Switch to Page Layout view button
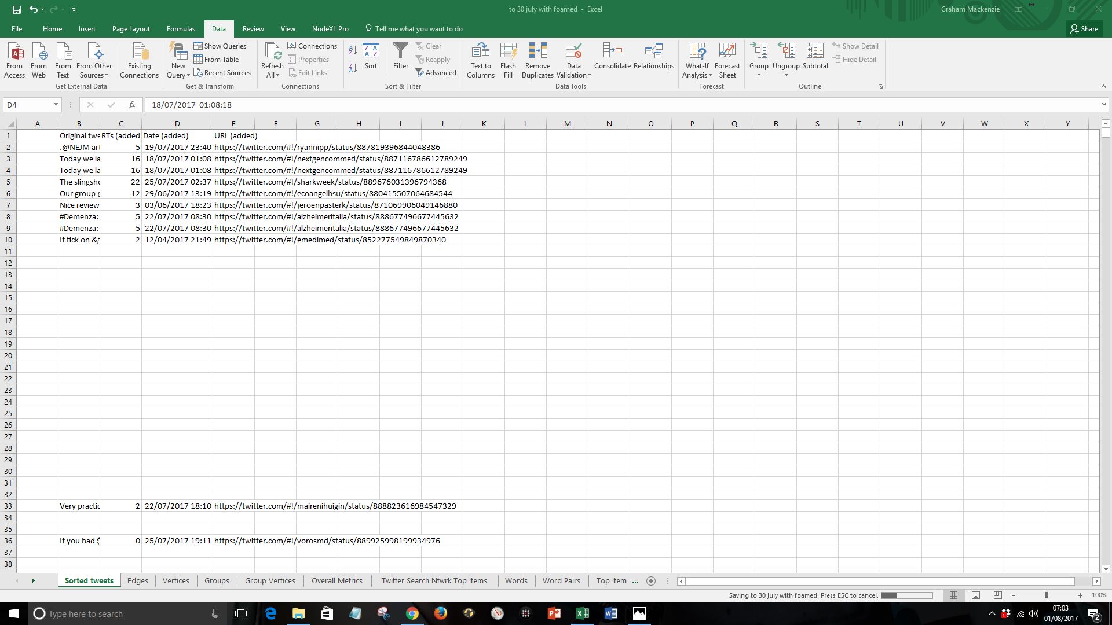 click(x=975, y=595)
